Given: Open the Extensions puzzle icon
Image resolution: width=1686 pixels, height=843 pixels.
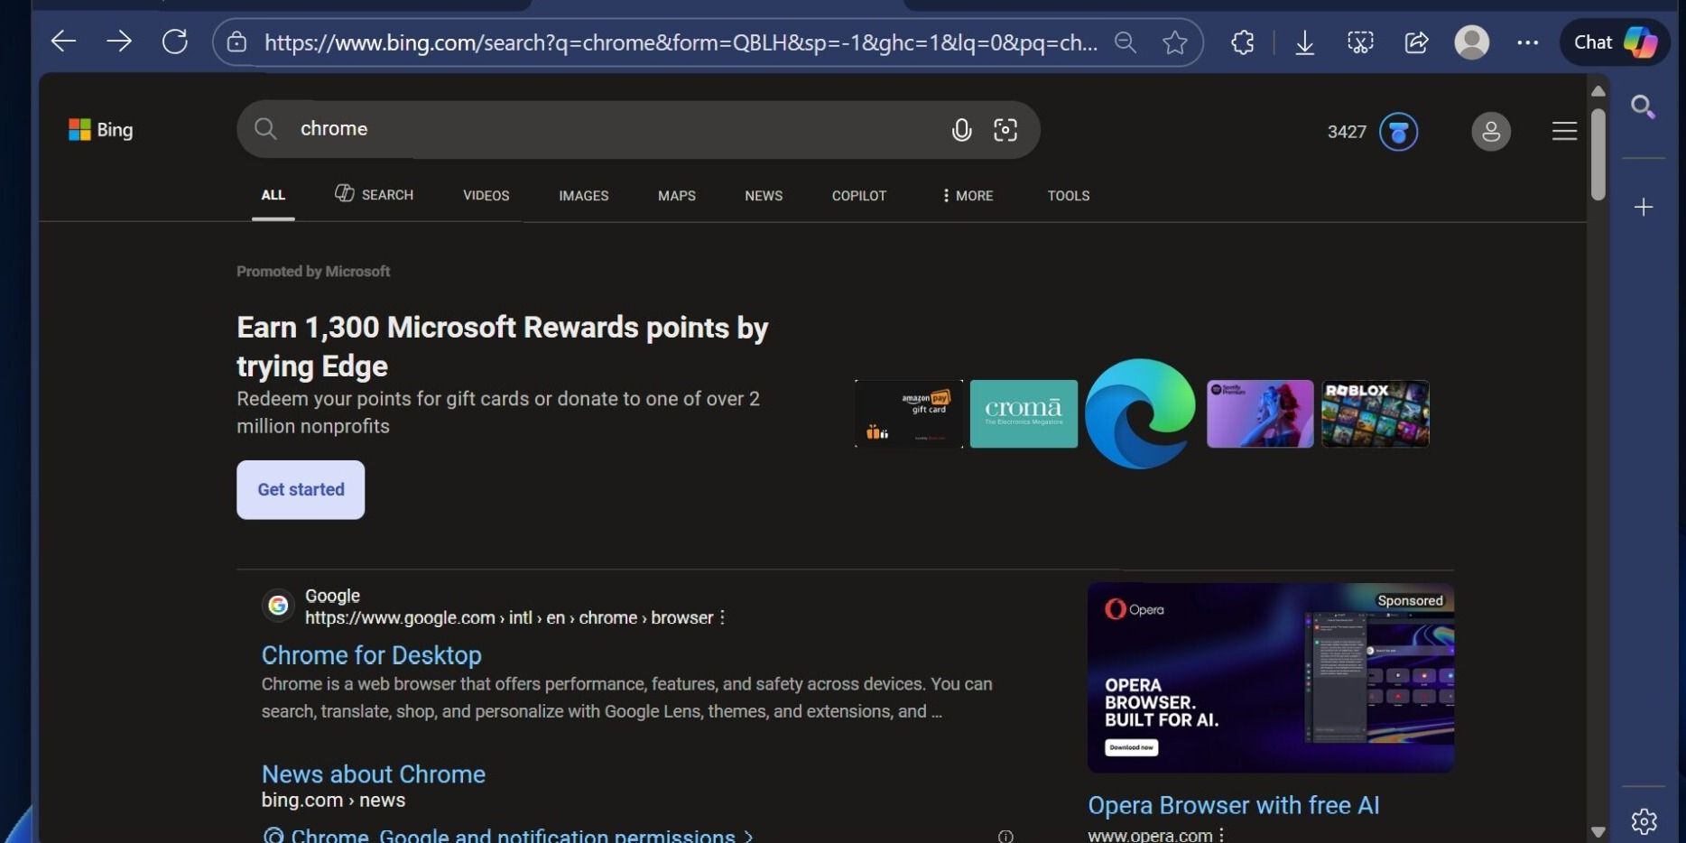Looking at the screenshot, I should 1243,42.
